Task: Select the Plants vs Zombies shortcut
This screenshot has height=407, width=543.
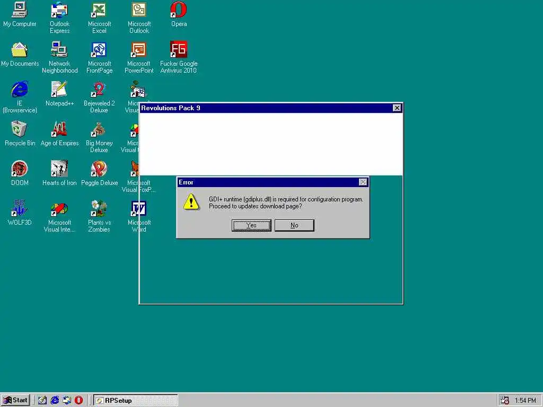Action: (99, 216)
